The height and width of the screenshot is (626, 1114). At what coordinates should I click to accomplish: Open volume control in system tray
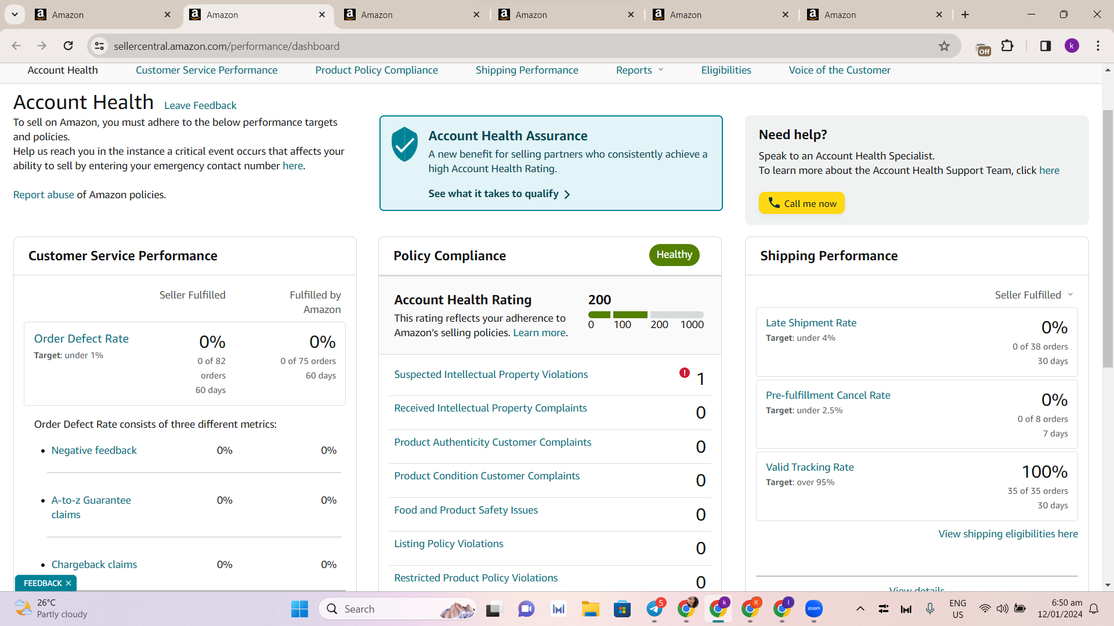(1002, 609)
